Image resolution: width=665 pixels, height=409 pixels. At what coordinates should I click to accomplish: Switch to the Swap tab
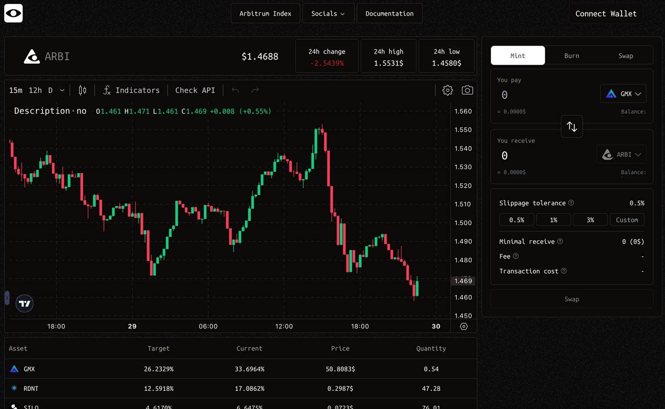point(626,55)
